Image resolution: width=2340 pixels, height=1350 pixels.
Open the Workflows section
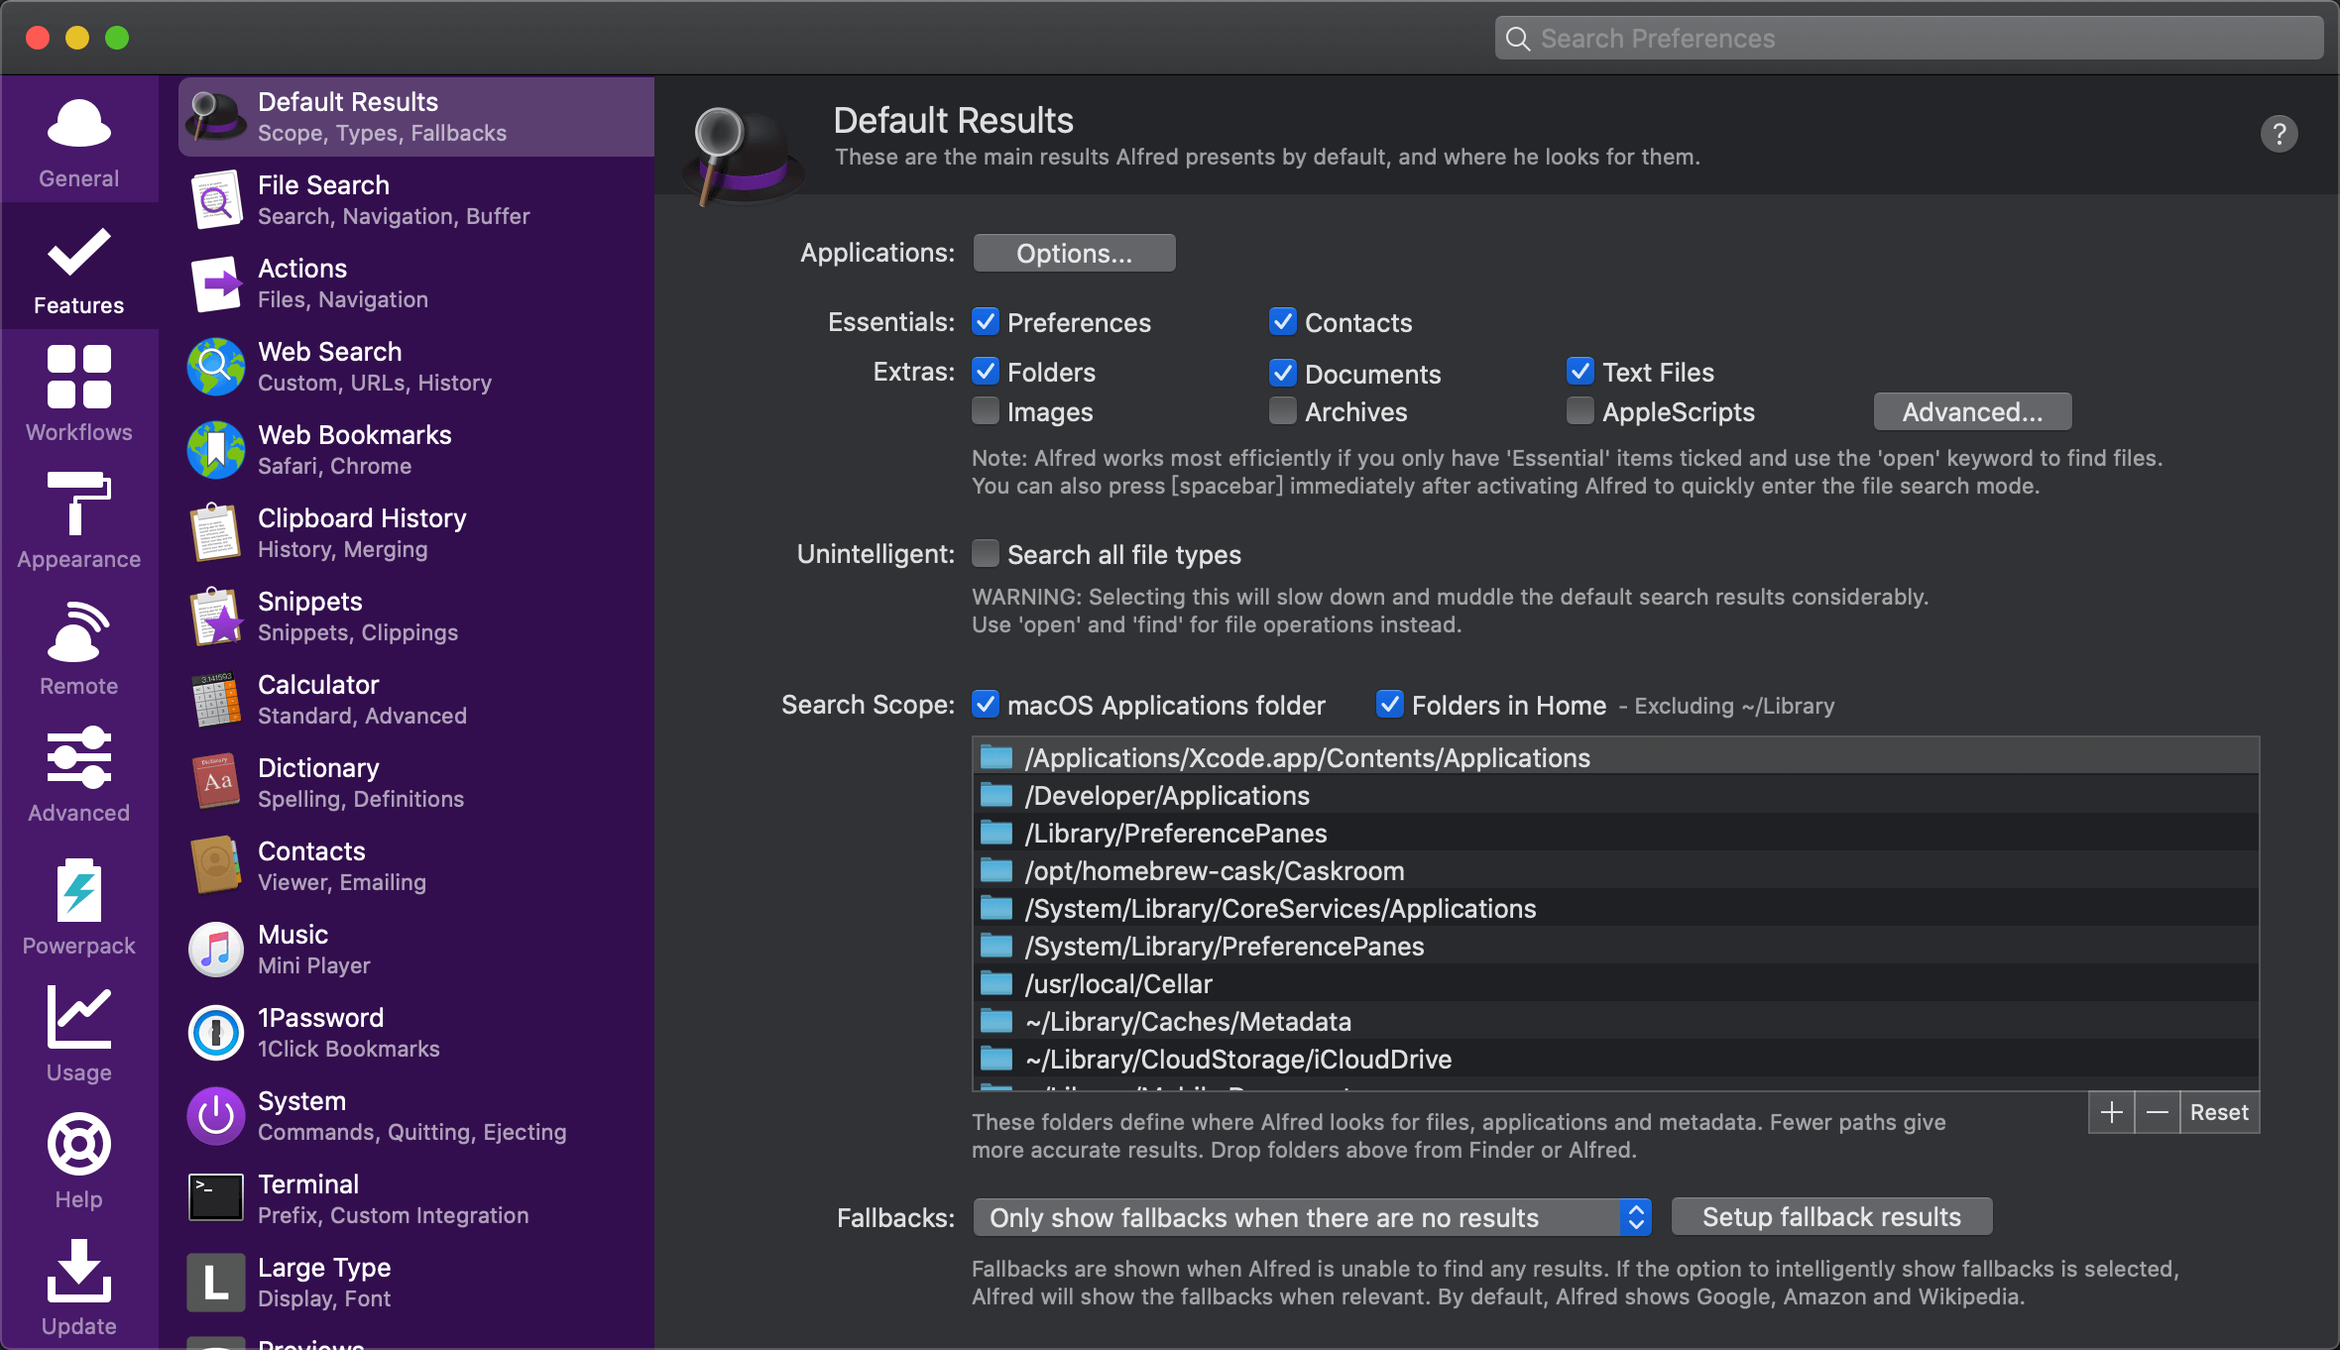pyautogui.click(x=79, y=394)
